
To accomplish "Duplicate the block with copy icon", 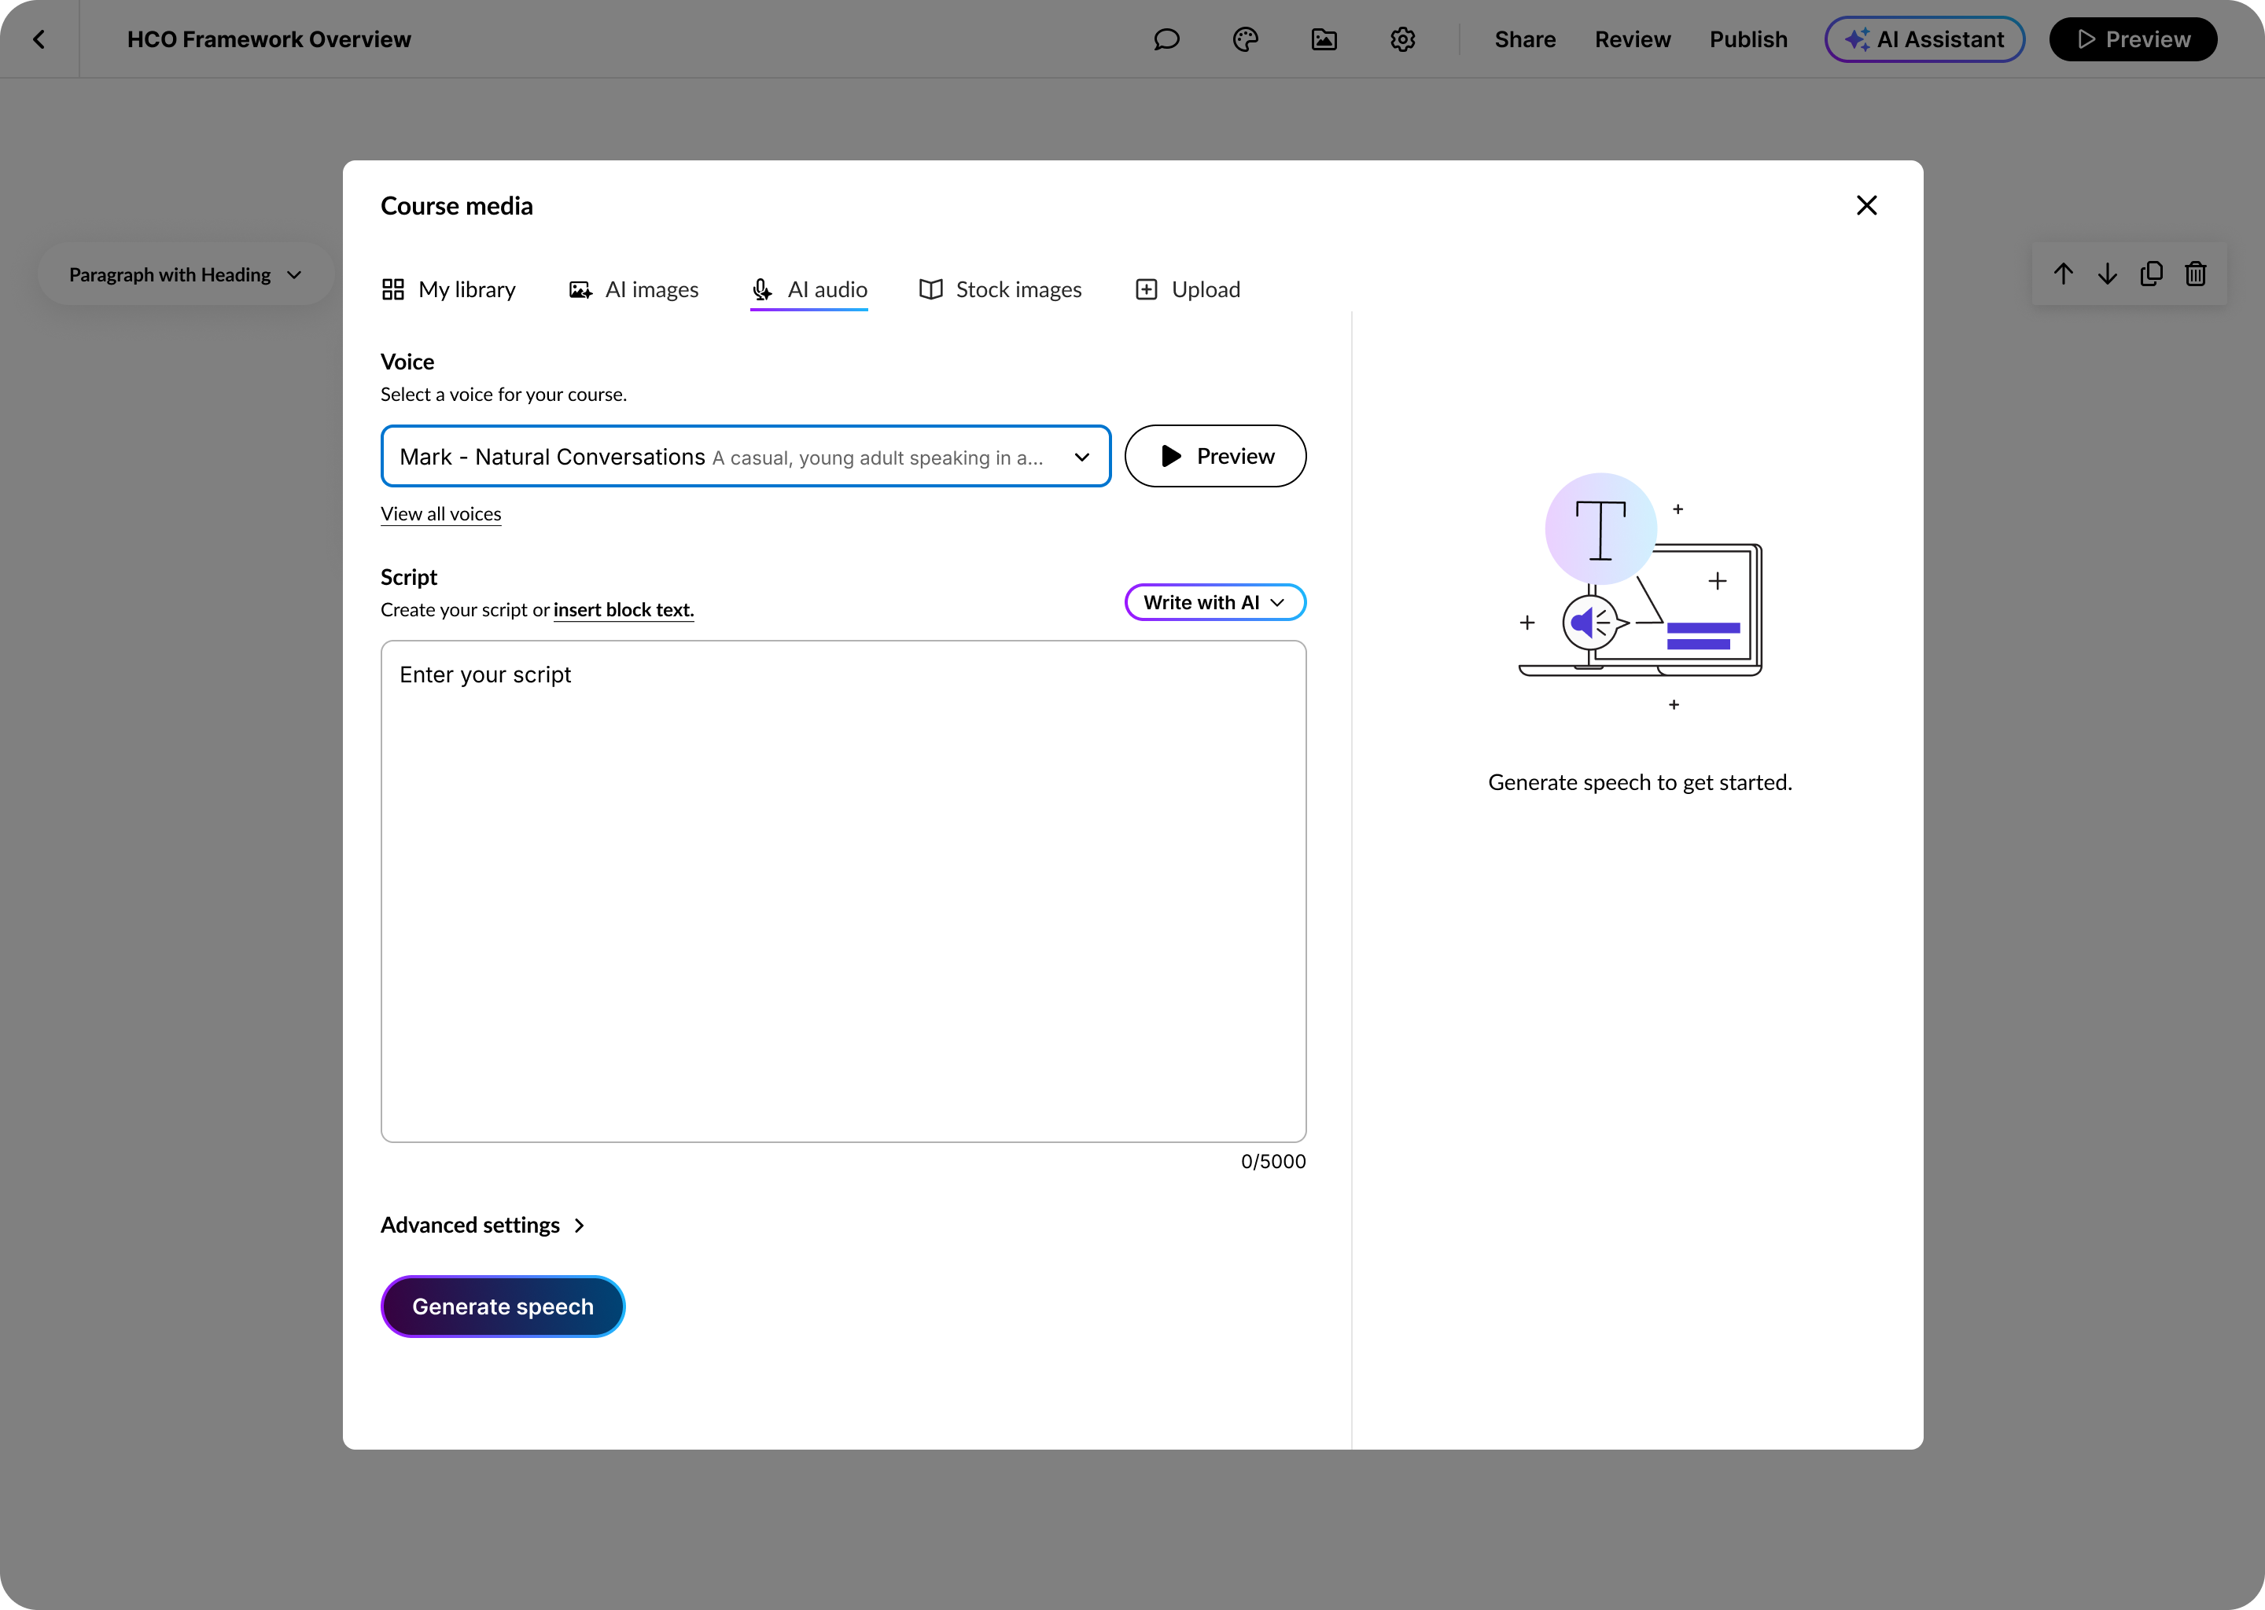I will (2151, 274).
